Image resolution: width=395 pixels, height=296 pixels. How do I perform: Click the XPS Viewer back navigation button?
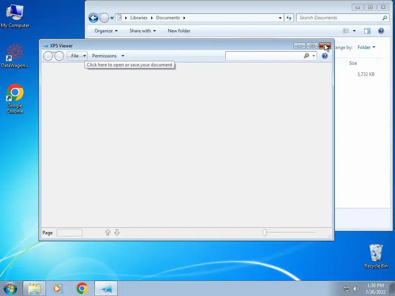coord(48,56)
